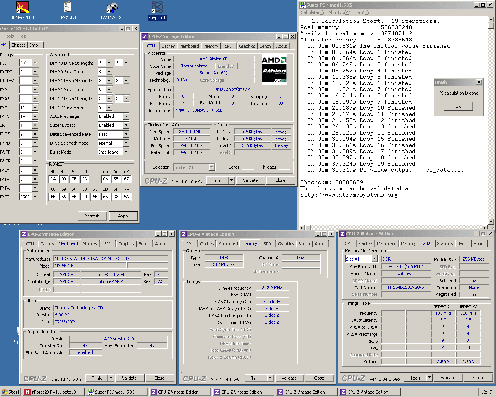Screen dimensions: 496x397
Task: Expand the Tools dropdown arrow in CPU-Z SPD window
Action: click(429, 378)
